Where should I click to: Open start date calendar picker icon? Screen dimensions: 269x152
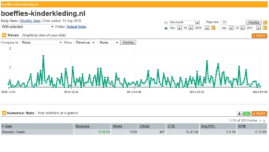[213, 28]
